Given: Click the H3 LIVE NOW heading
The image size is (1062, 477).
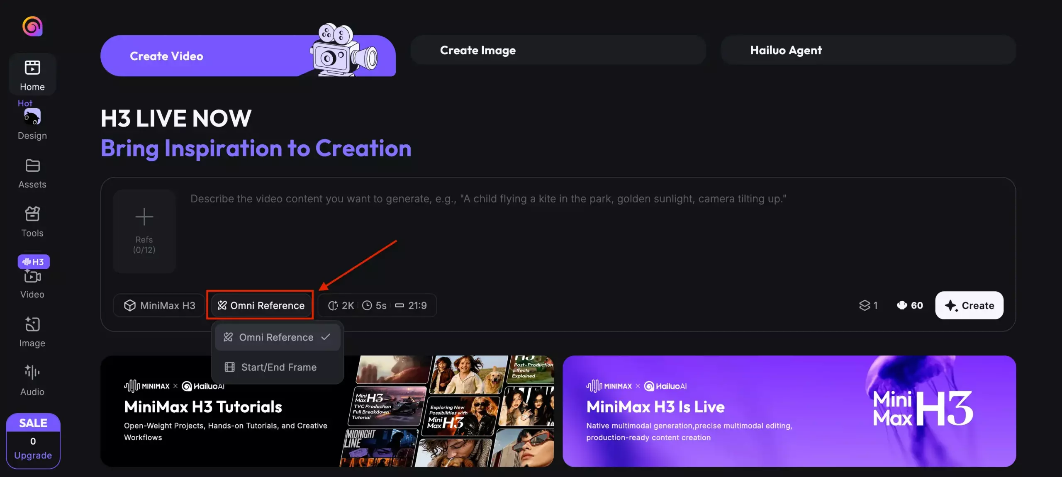Looking at the screenshot, I should coord(176,118).
